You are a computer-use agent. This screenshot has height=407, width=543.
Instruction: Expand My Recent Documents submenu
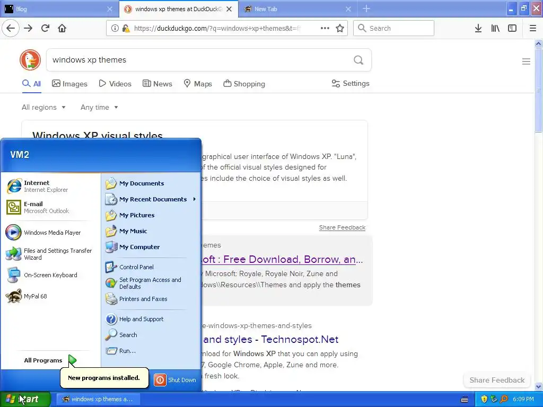click(x=151, y=199)
